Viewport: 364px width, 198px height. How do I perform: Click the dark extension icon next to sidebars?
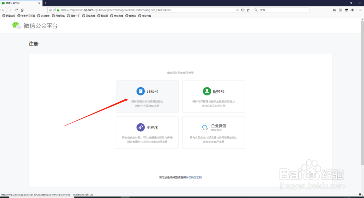click(x=347, y=10)
